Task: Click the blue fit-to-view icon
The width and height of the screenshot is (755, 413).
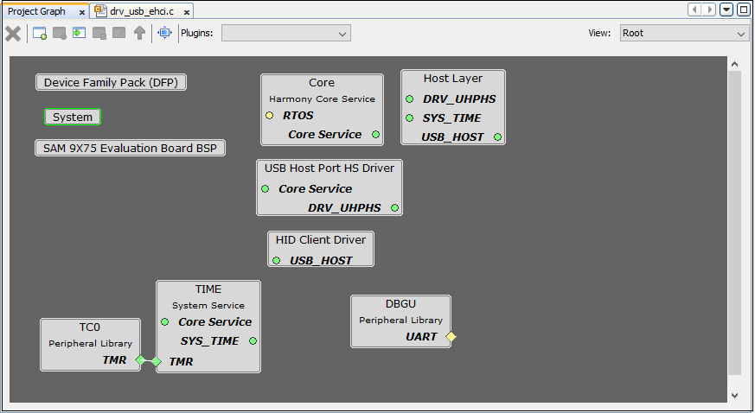Action: click(164, 34)
